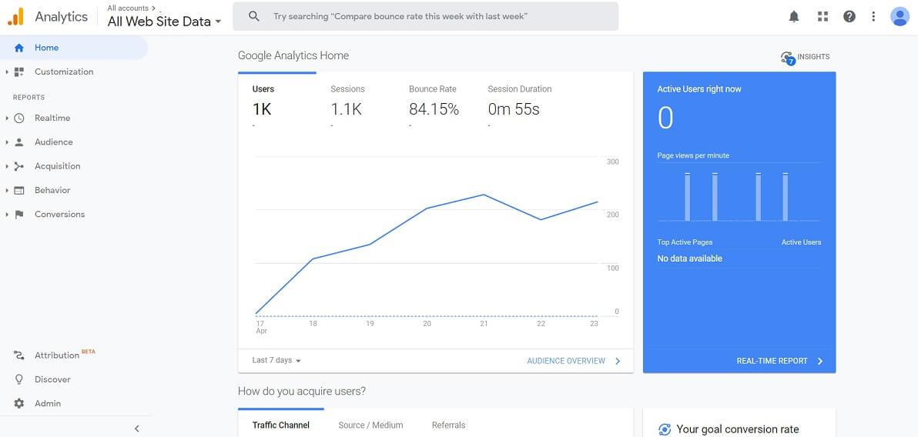Open the All Web Site Data dropdown
Image resolution: width=918 pixels, height=437 pixels.
point(165,22)
